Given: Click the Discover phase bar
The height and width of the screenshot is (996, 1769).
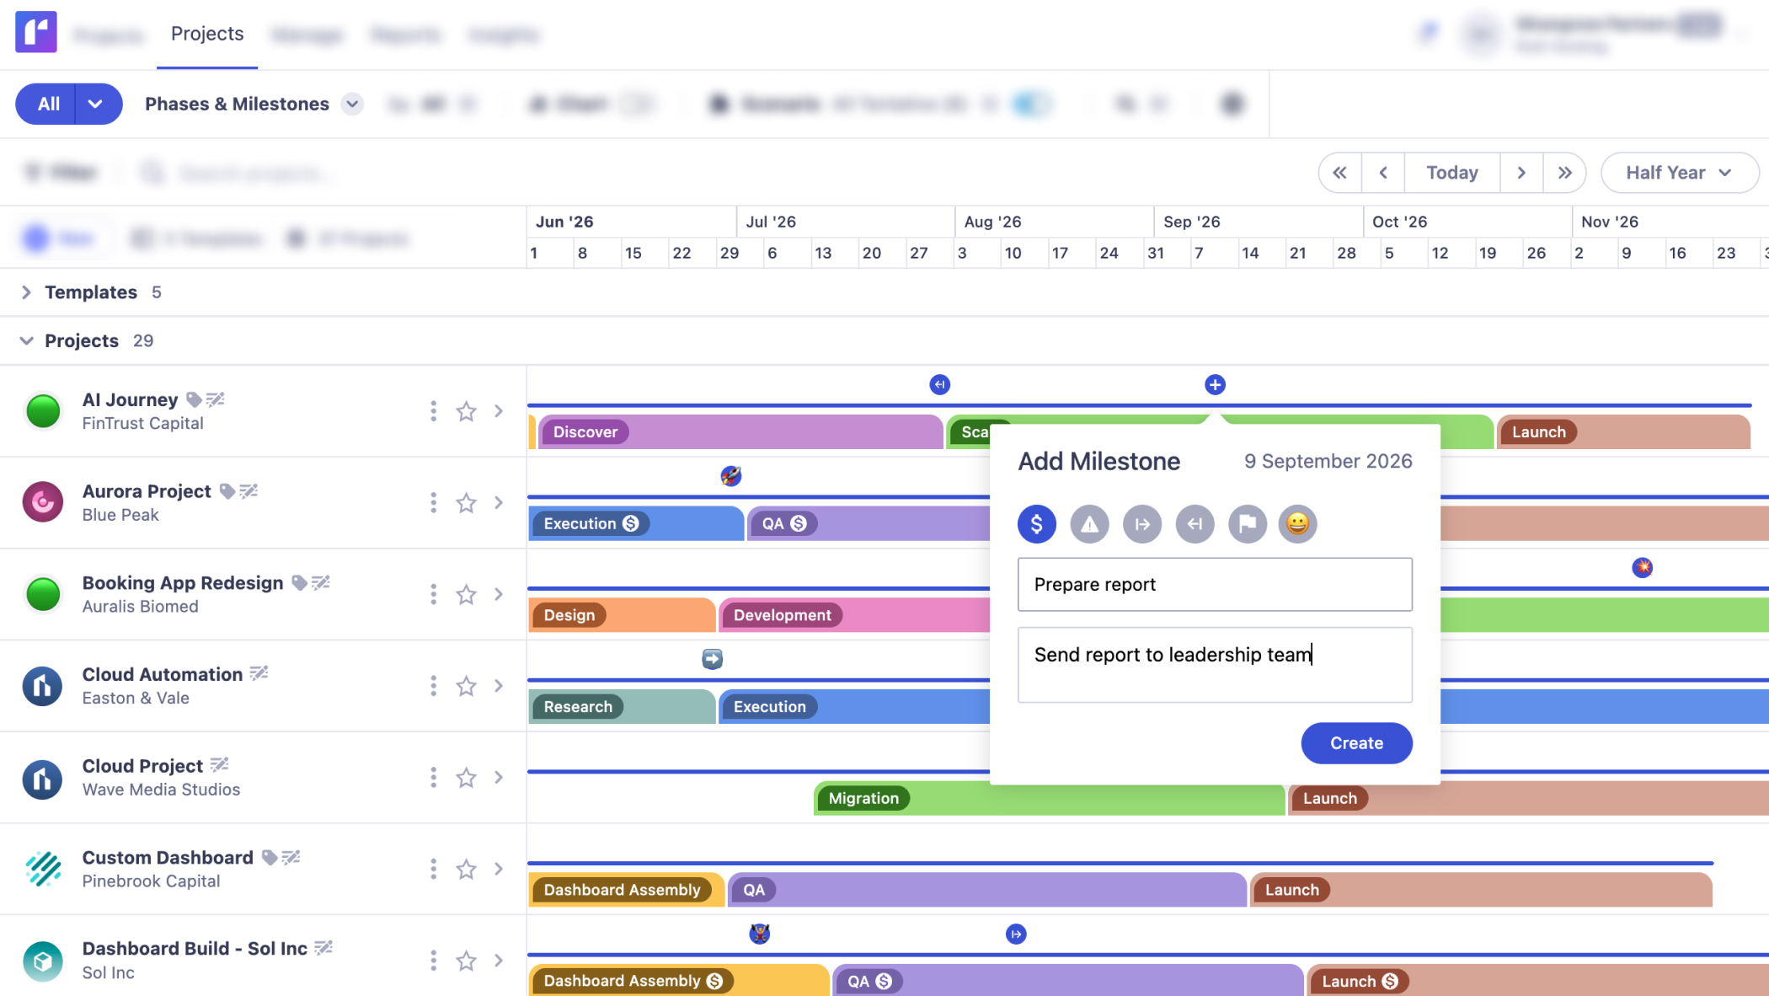Looking at the screenshot, I should 740,432.
